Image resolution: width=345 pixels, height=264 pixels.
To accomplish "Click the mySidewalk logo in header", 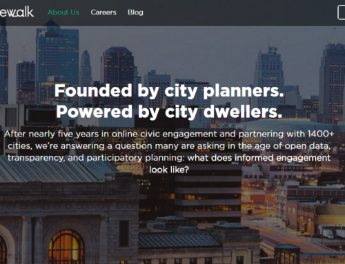I will pyautogui.click(x=17, y=12).
